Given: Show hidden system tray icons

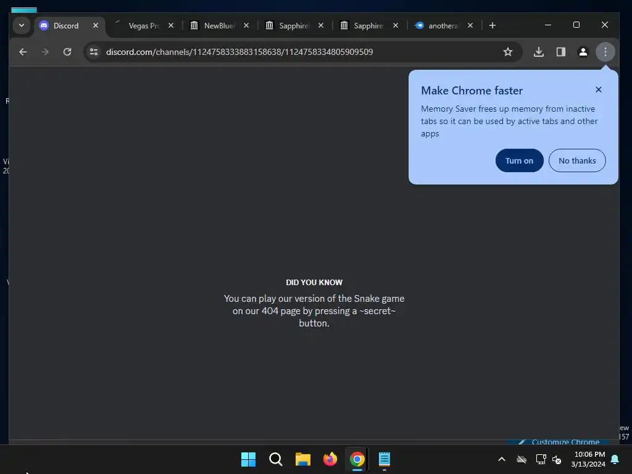Looking at the screenshot, I should point(502,459).
